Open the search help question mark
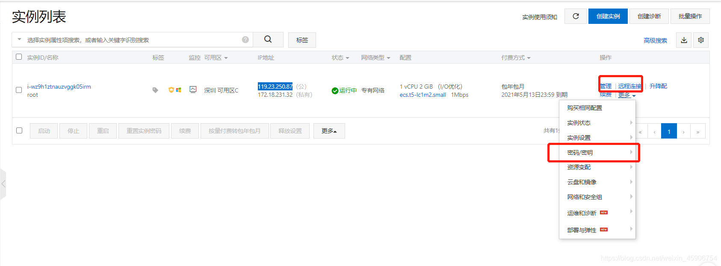This screenshot has width=721, height=266. [245, 40]
